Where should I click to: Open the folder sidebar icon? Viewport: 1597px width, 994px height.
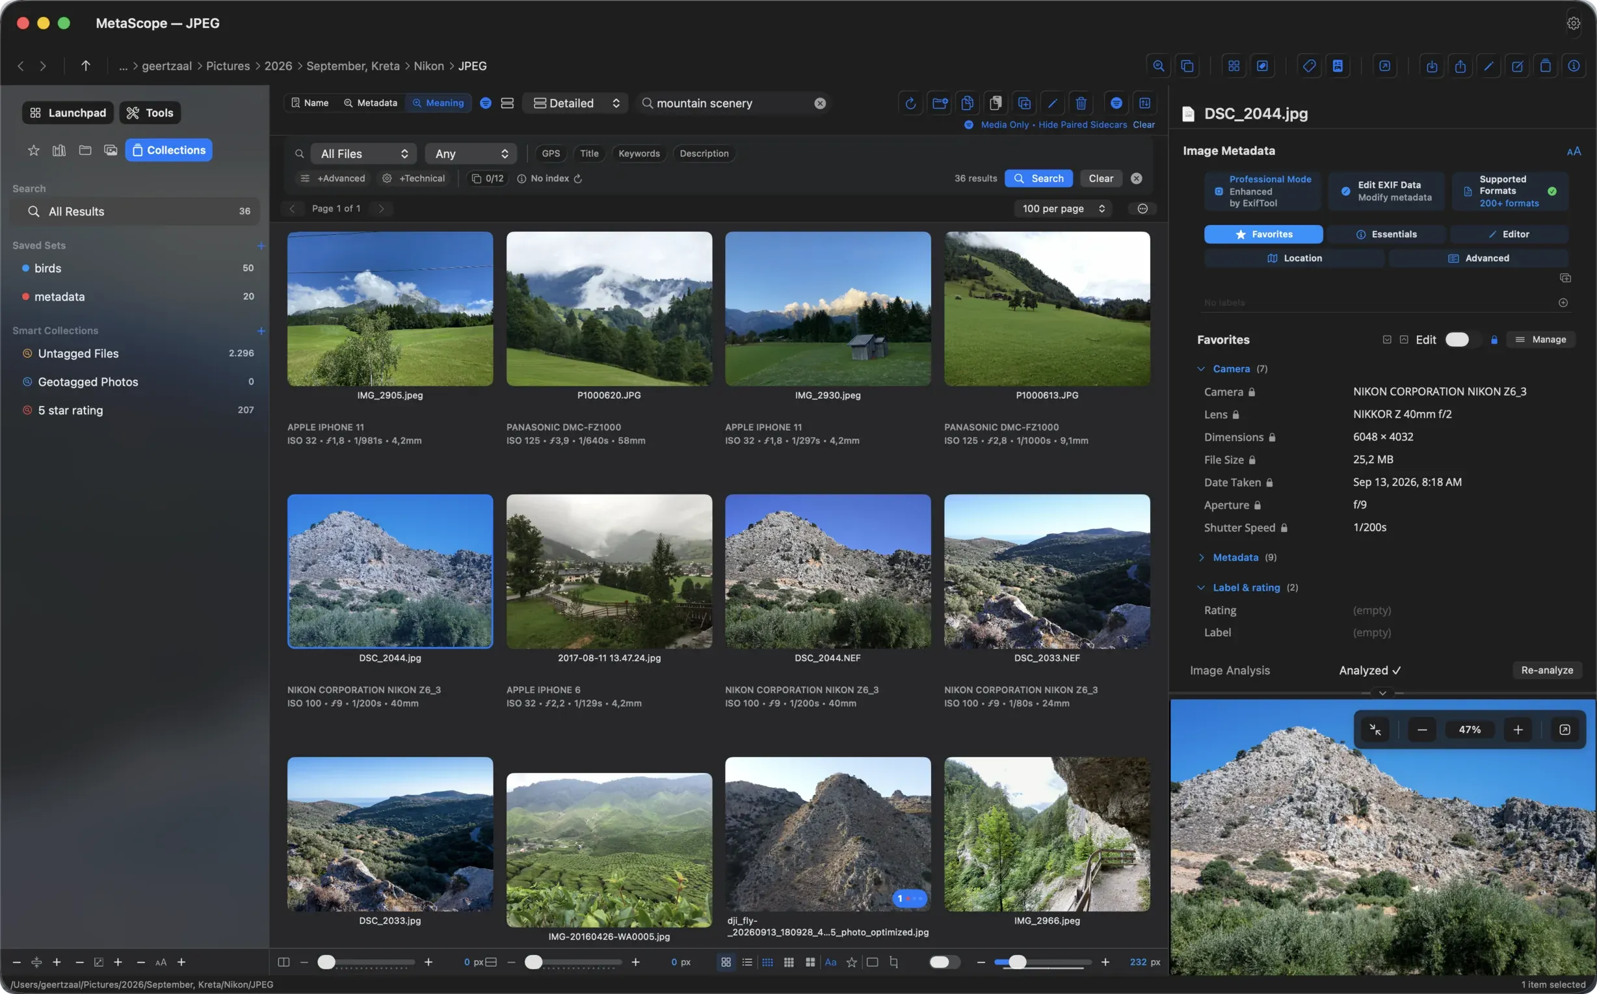(85, 150)
